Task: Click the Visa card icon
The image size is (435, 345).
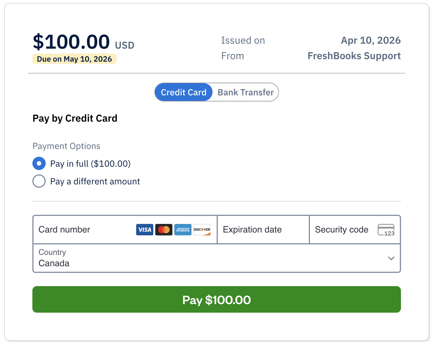Action: pos(144,229)
